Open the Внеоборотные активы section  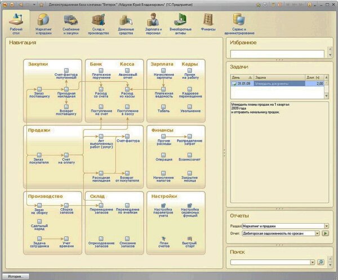(180, 24)
